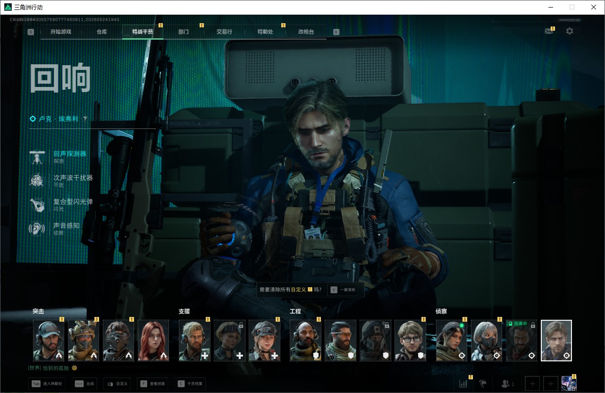
Task: Select the assault operator with night-vision helmet
Action: pyautogui.click(x=118, y=341)
